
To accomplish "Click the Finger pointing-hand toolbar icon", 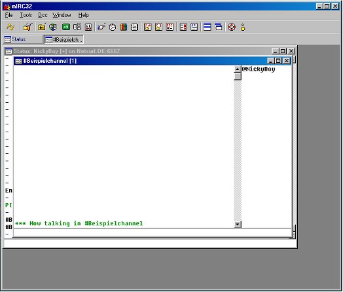I will pyautogui.click(x=101, y=27).
